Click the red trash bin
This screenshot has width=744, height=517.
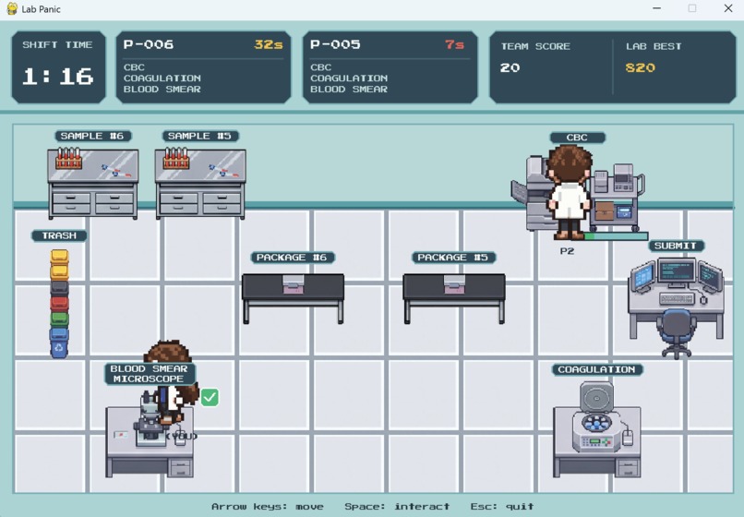[x=59, y=303]
